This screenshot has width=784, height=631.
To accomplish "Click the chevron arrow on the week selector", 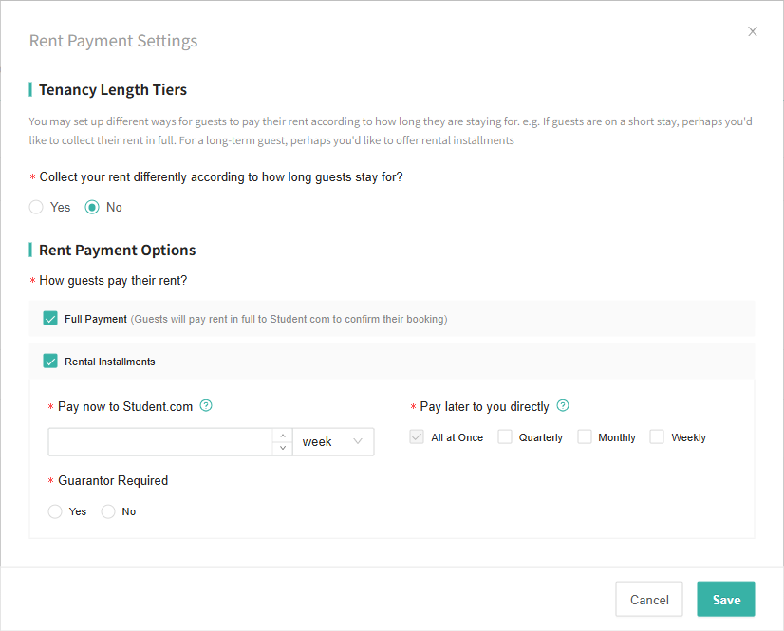I will (359, 441).
